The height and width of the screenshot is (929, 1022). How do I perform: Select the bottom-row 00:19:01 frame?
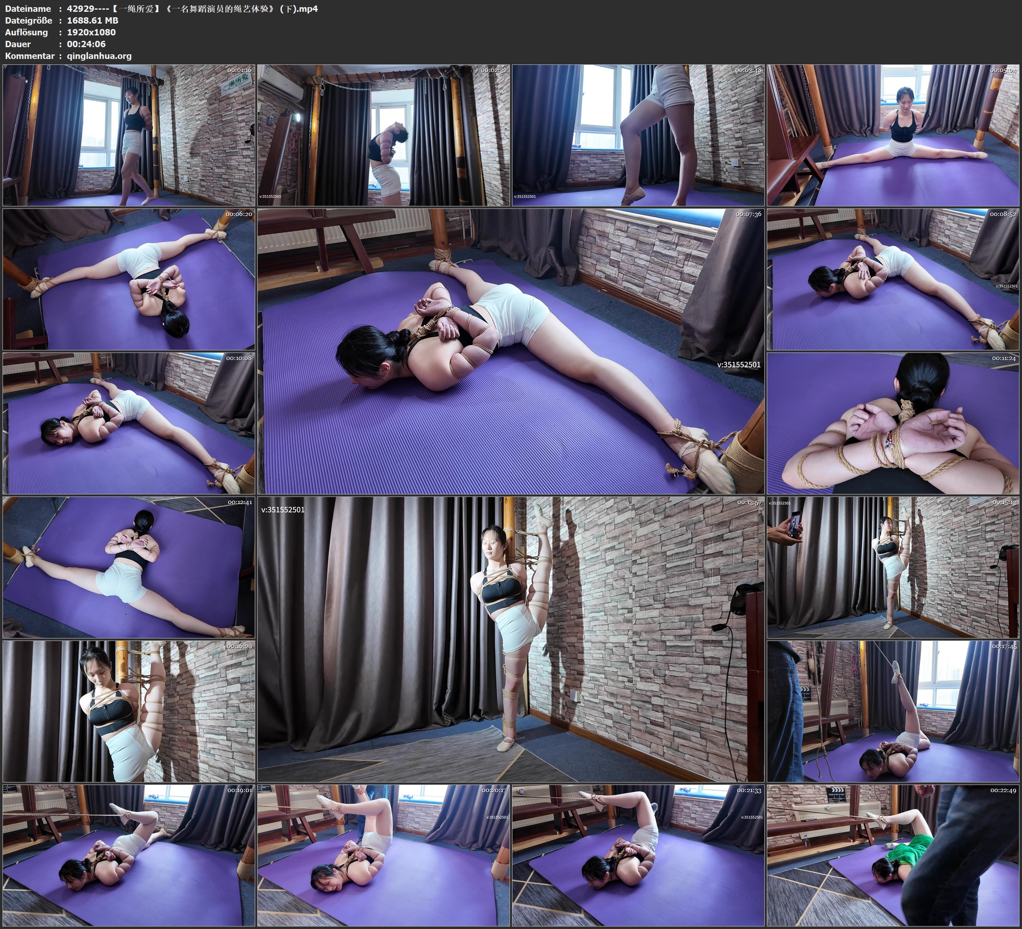129,855
